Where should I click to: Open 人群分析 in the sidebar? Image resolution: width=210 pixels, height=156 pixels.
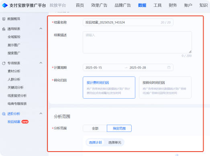14,79
